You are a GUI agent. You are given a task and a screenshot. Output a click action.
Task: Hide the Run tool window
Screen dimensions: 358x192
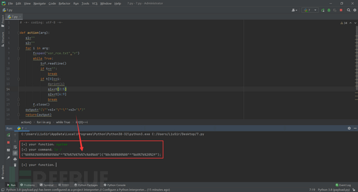click(355, 128)
